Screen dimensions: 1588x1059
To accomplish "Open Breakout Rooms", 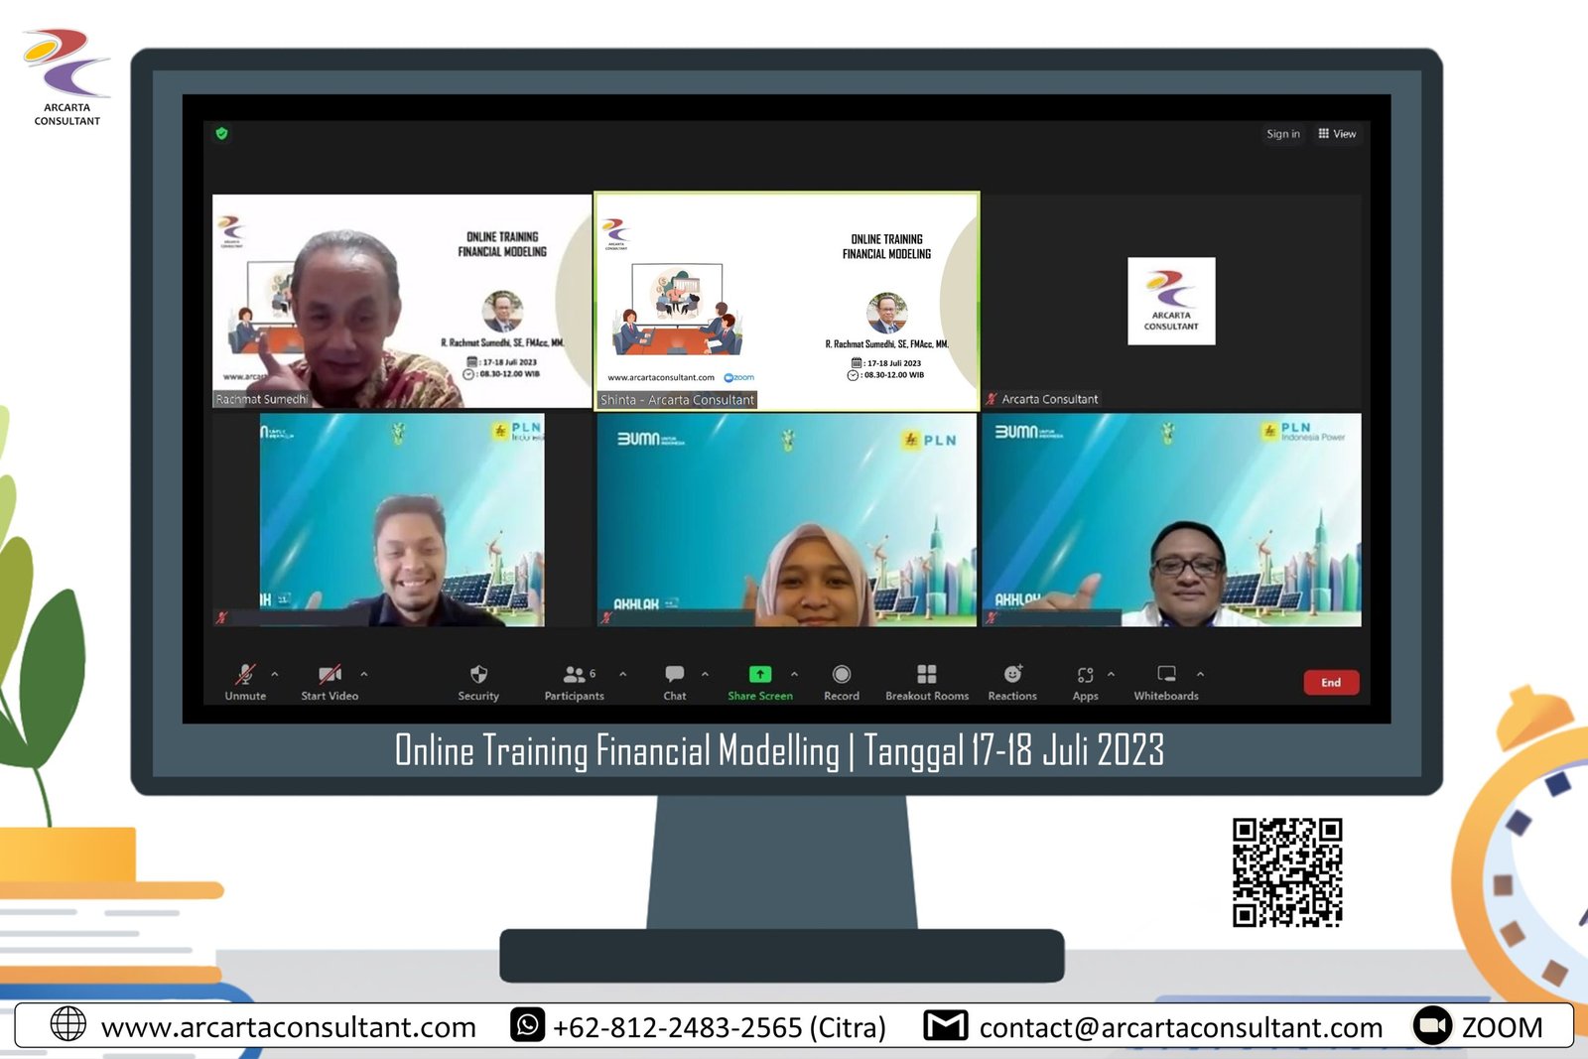I will pos(927,675).
